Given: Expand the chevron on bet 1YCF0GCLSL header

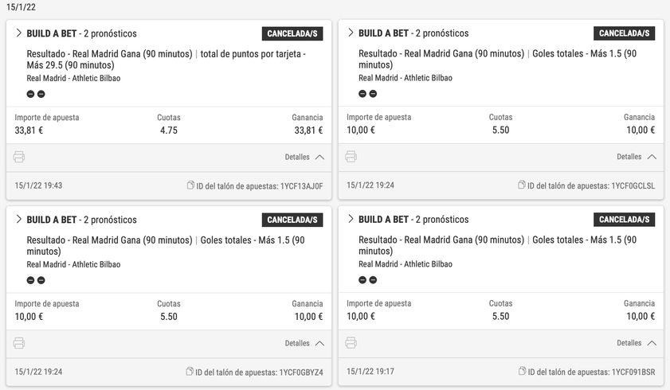Looking at the screenshot, I should (x=351, y=33).
